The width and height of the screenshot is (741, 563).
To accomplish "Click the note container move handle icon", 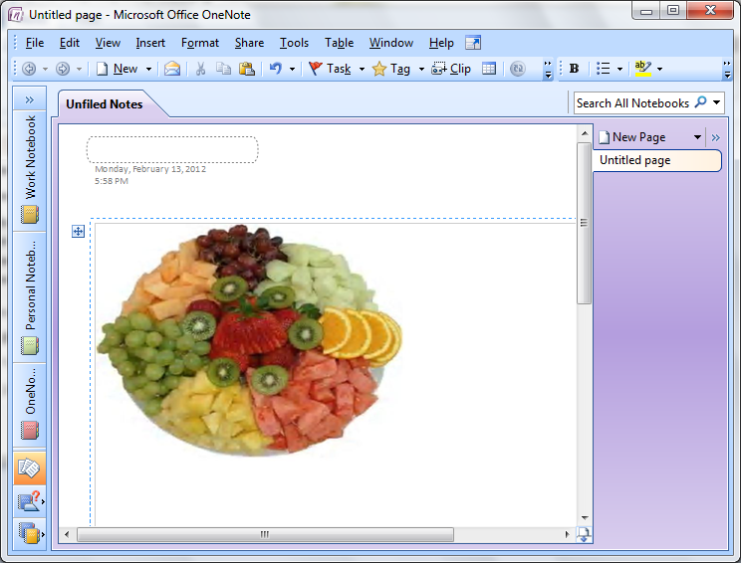I will [78, 231].
